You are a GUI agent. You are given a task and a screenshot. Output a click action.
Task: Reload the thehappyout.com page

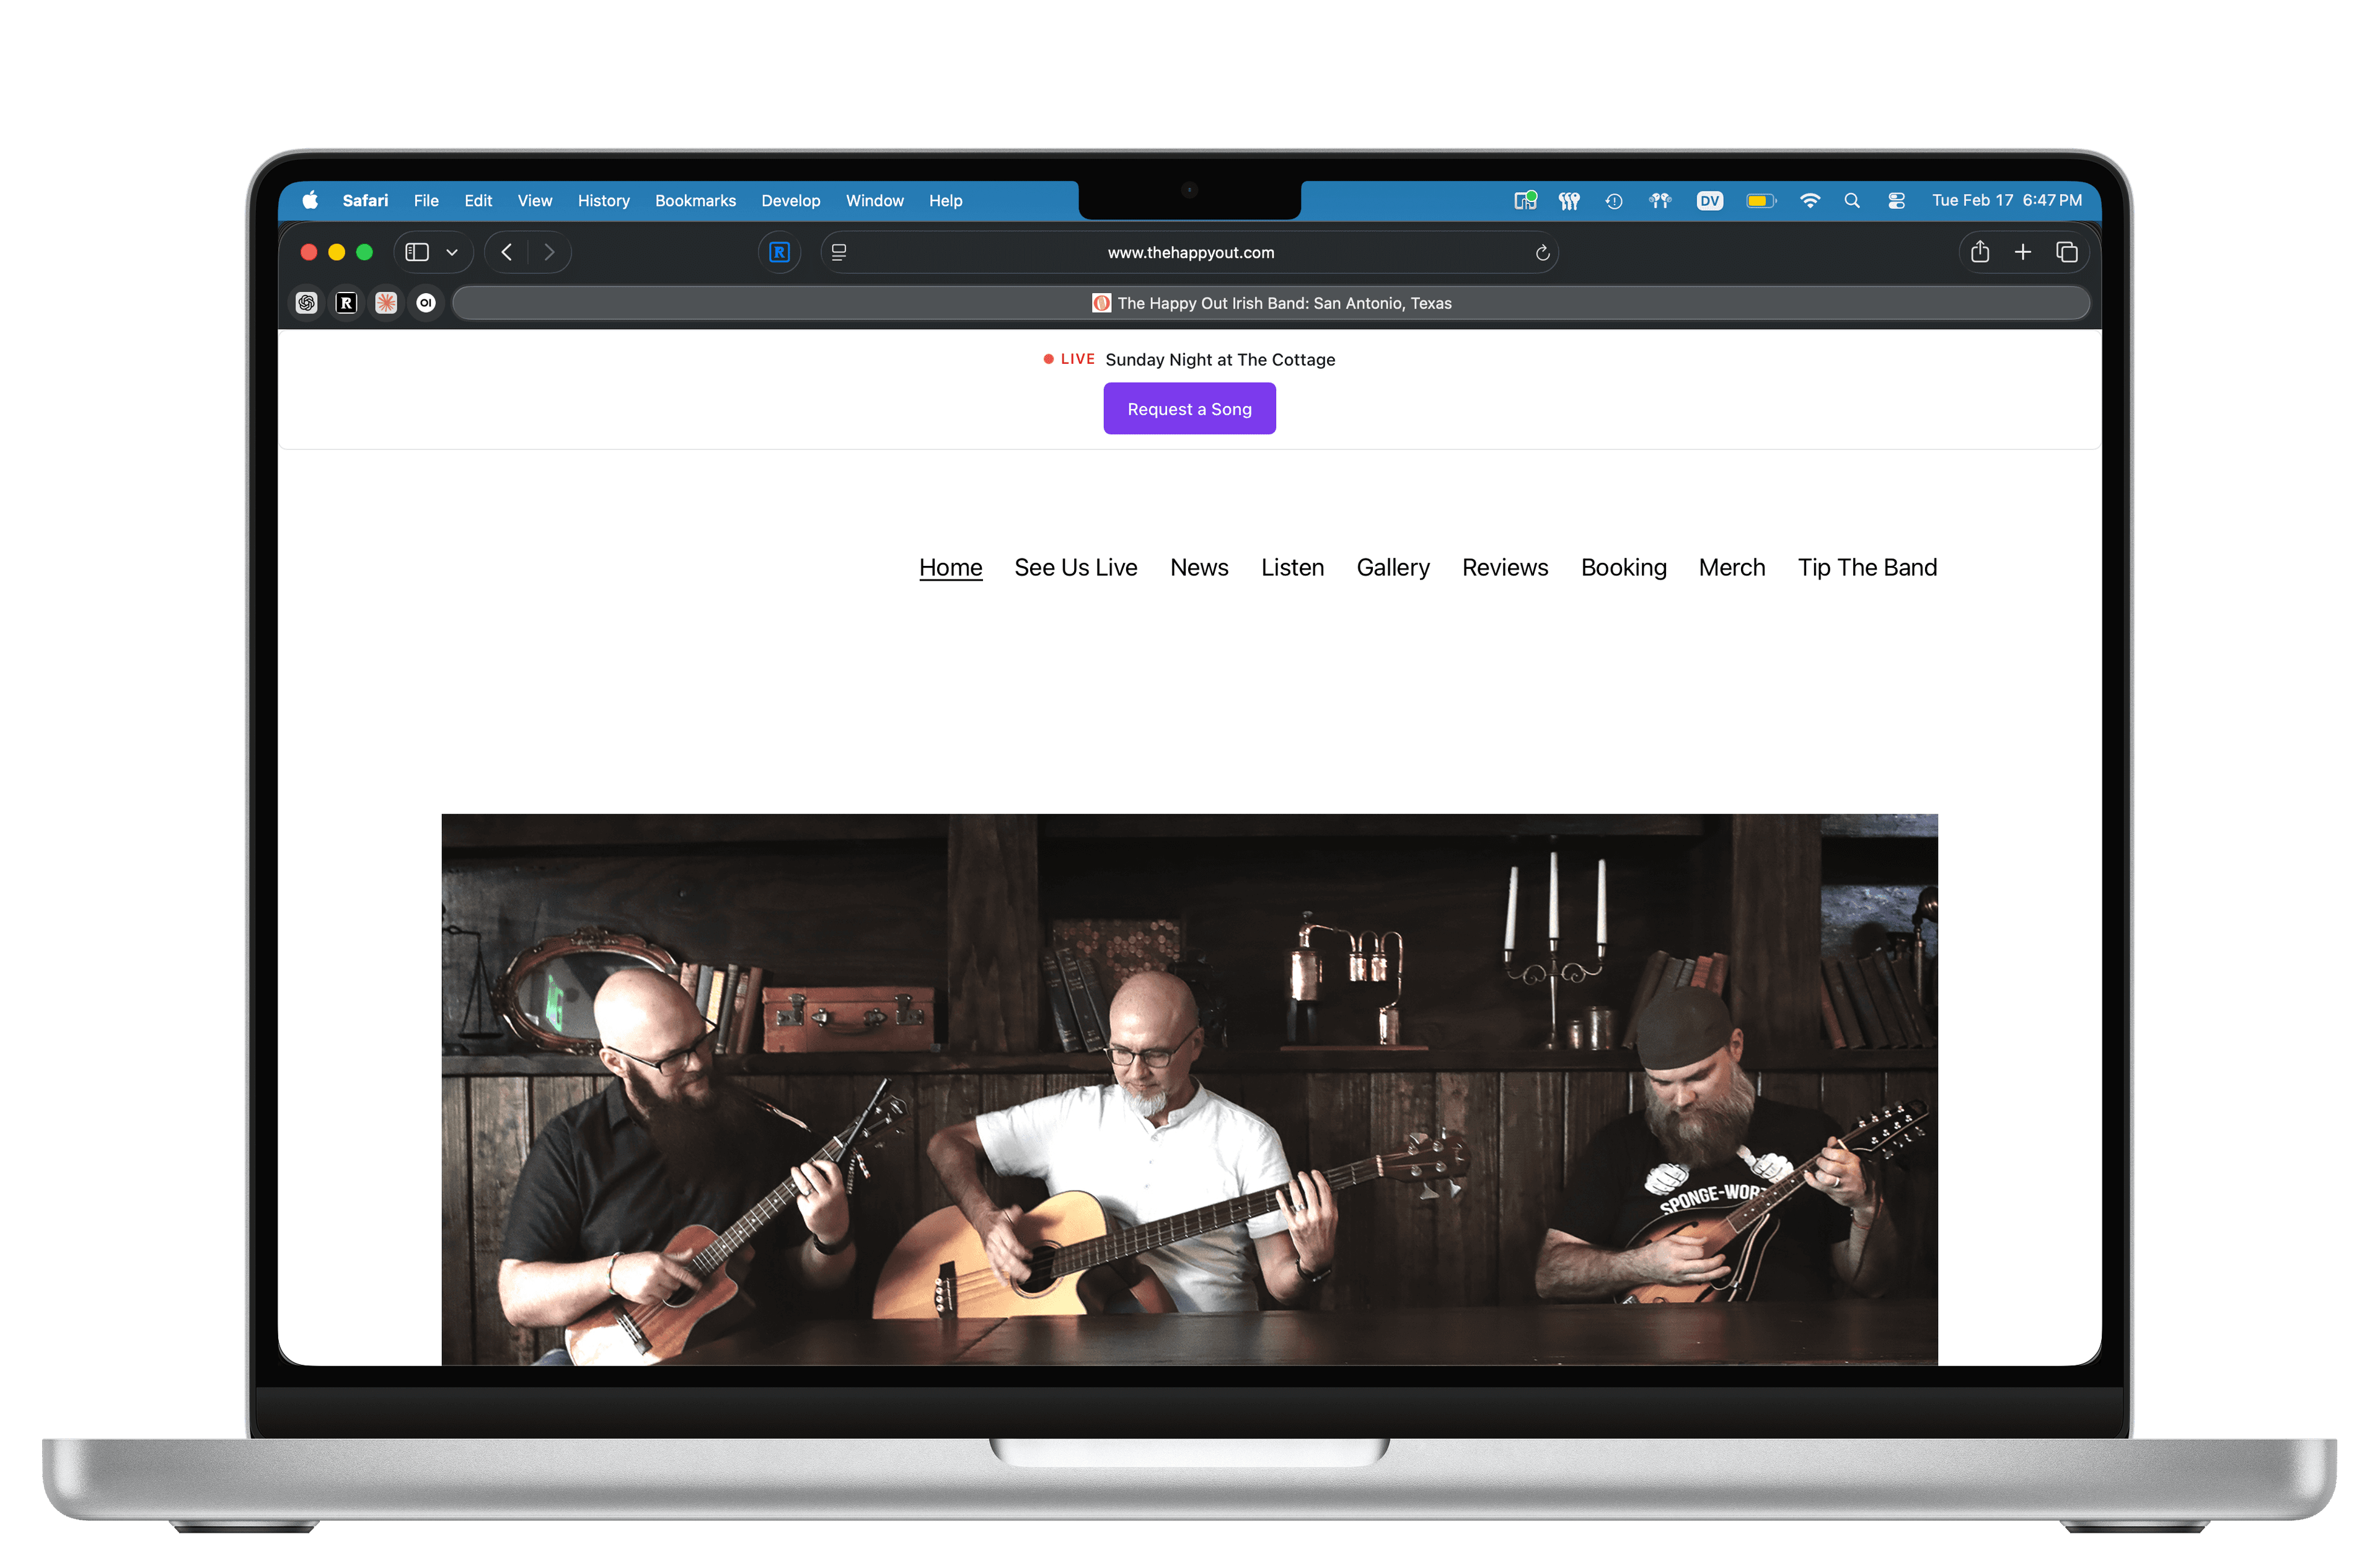tap(1542, 252)
